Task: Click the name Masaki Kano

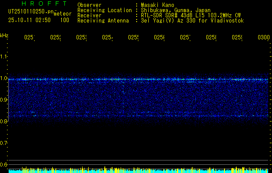Action: pyautogui.click(x=157, y=5)
